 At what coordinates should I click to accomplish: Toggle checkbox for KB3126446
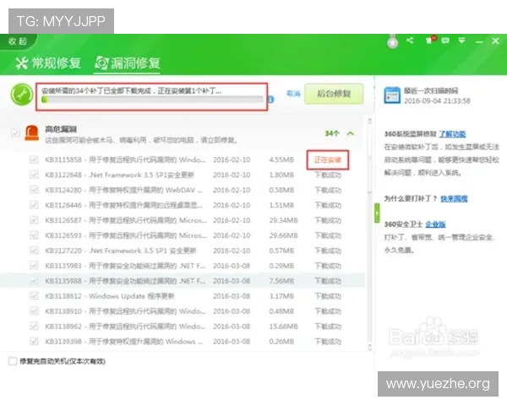pyautogui.click(x=34, y=205)
